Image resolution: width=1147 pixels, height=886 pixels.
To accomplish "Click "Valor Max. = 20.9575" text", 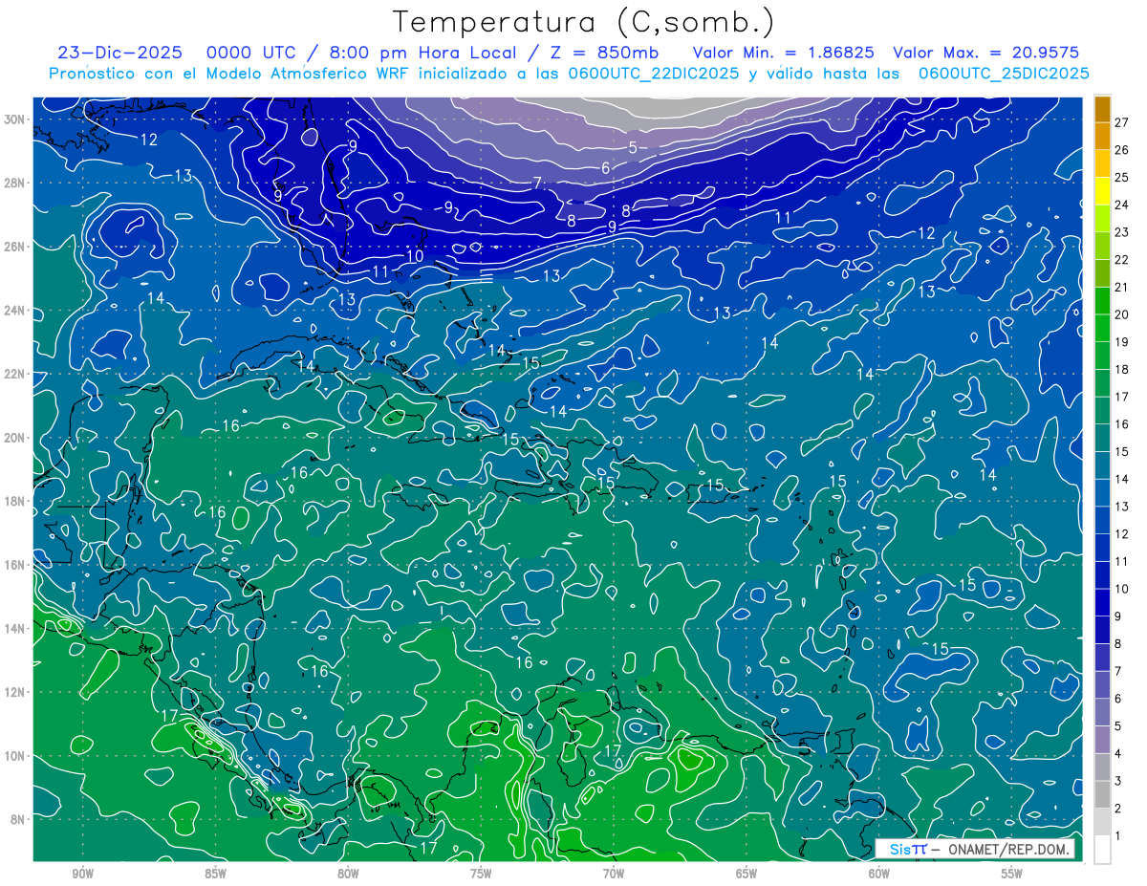I will (986, 53).
